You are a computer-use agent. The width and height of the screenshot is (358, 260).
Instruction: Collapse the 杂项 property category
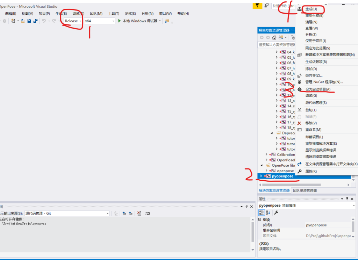(x=259, y=219)
